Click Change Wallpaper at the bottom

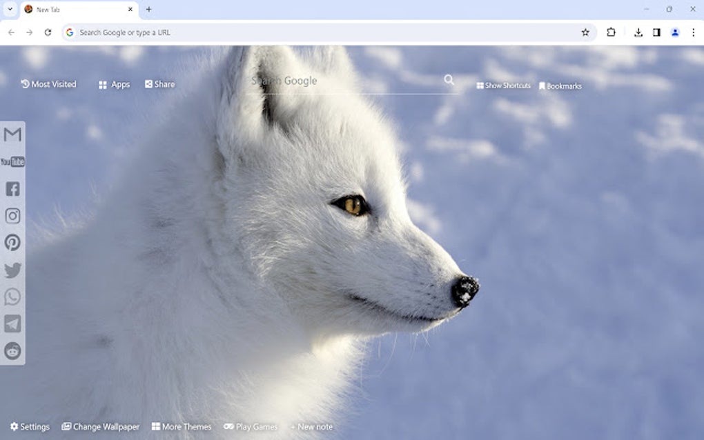pyautogui.click(x=101, y=426)
